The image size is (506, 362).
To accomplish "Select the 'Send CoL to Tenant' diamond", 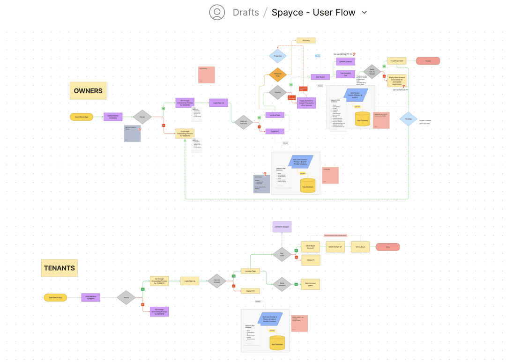I will click(372, 72).
